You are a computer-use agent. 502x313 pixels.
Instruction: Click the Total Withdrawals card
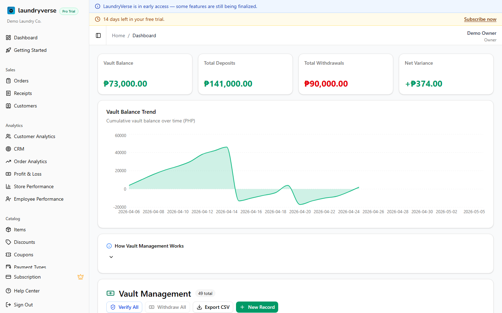tap(346, 74)
